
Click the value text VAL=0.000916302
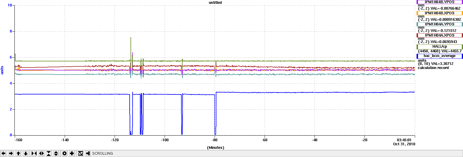tap(446, 20)
